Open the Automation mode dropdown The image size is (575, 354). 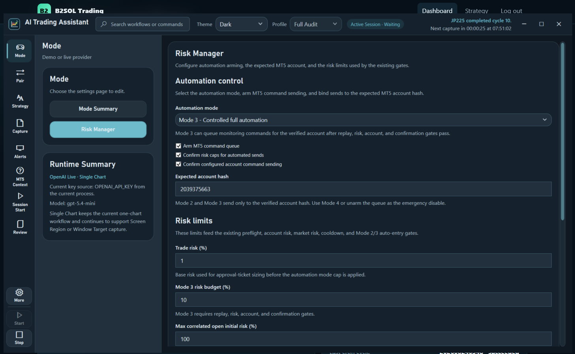coord(363,120)
